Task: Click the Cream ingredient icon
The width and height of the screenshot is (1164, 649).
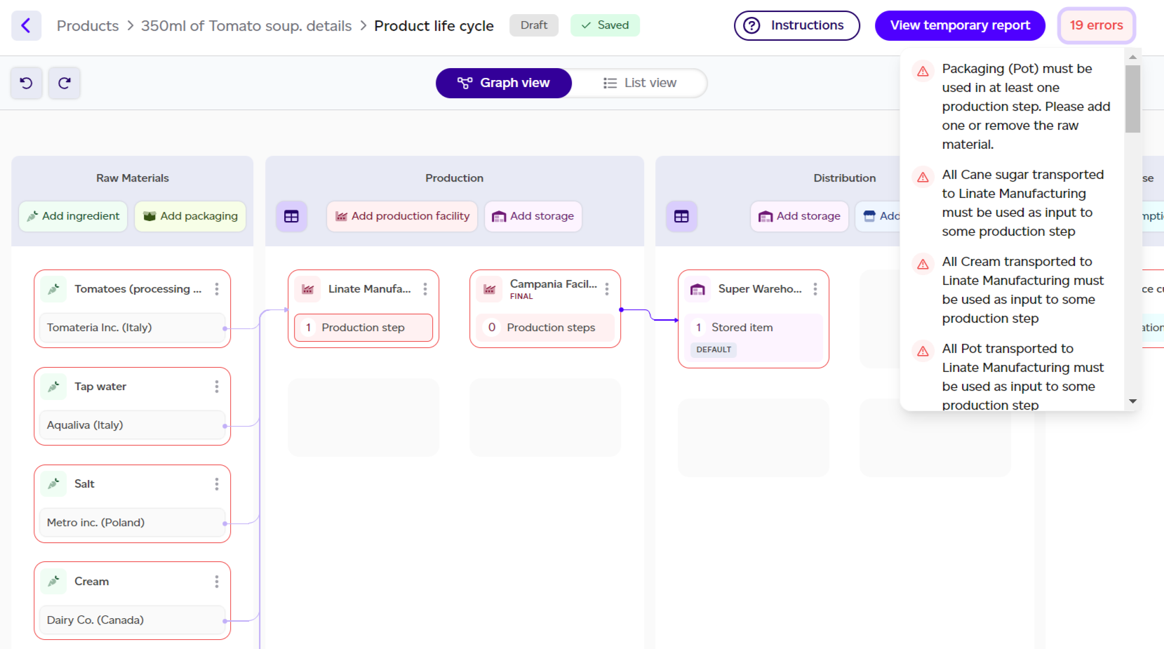Action: [53, 582]
